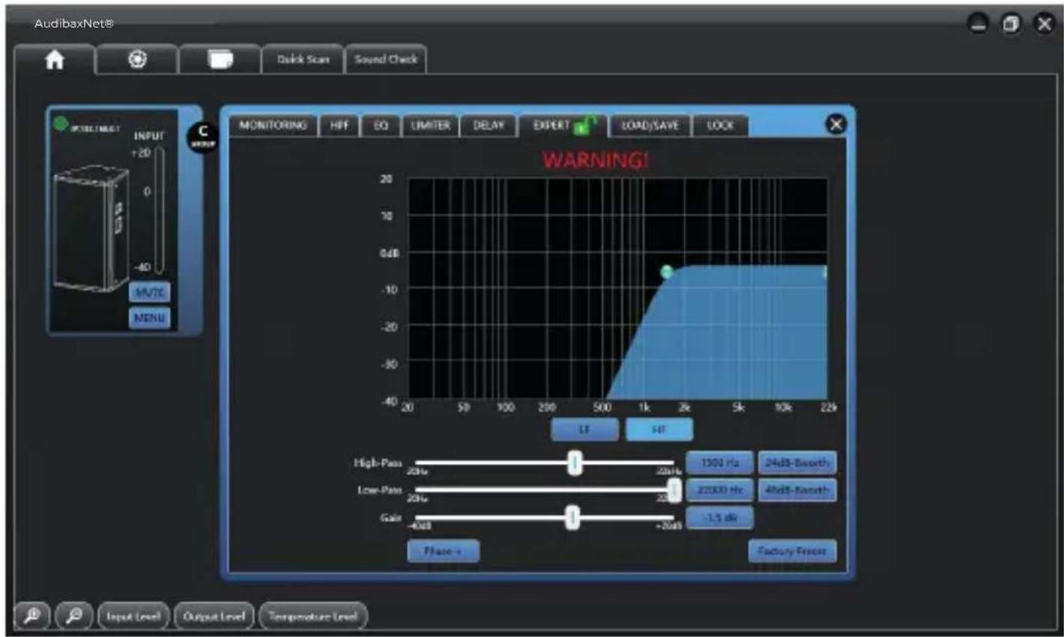Click the Gain slider handle
Screen dimensions: 1064x637
[x=572, y=517]
